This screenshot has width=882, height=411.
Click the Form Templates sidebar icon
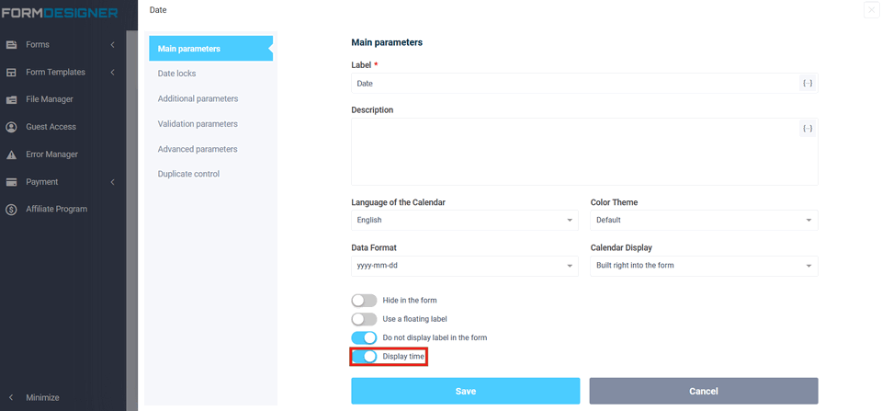click(12, 72)
